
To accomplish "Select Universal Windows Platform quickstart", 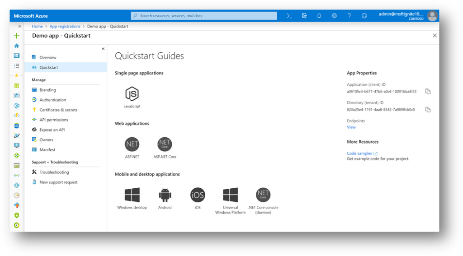I will [230, 195].
